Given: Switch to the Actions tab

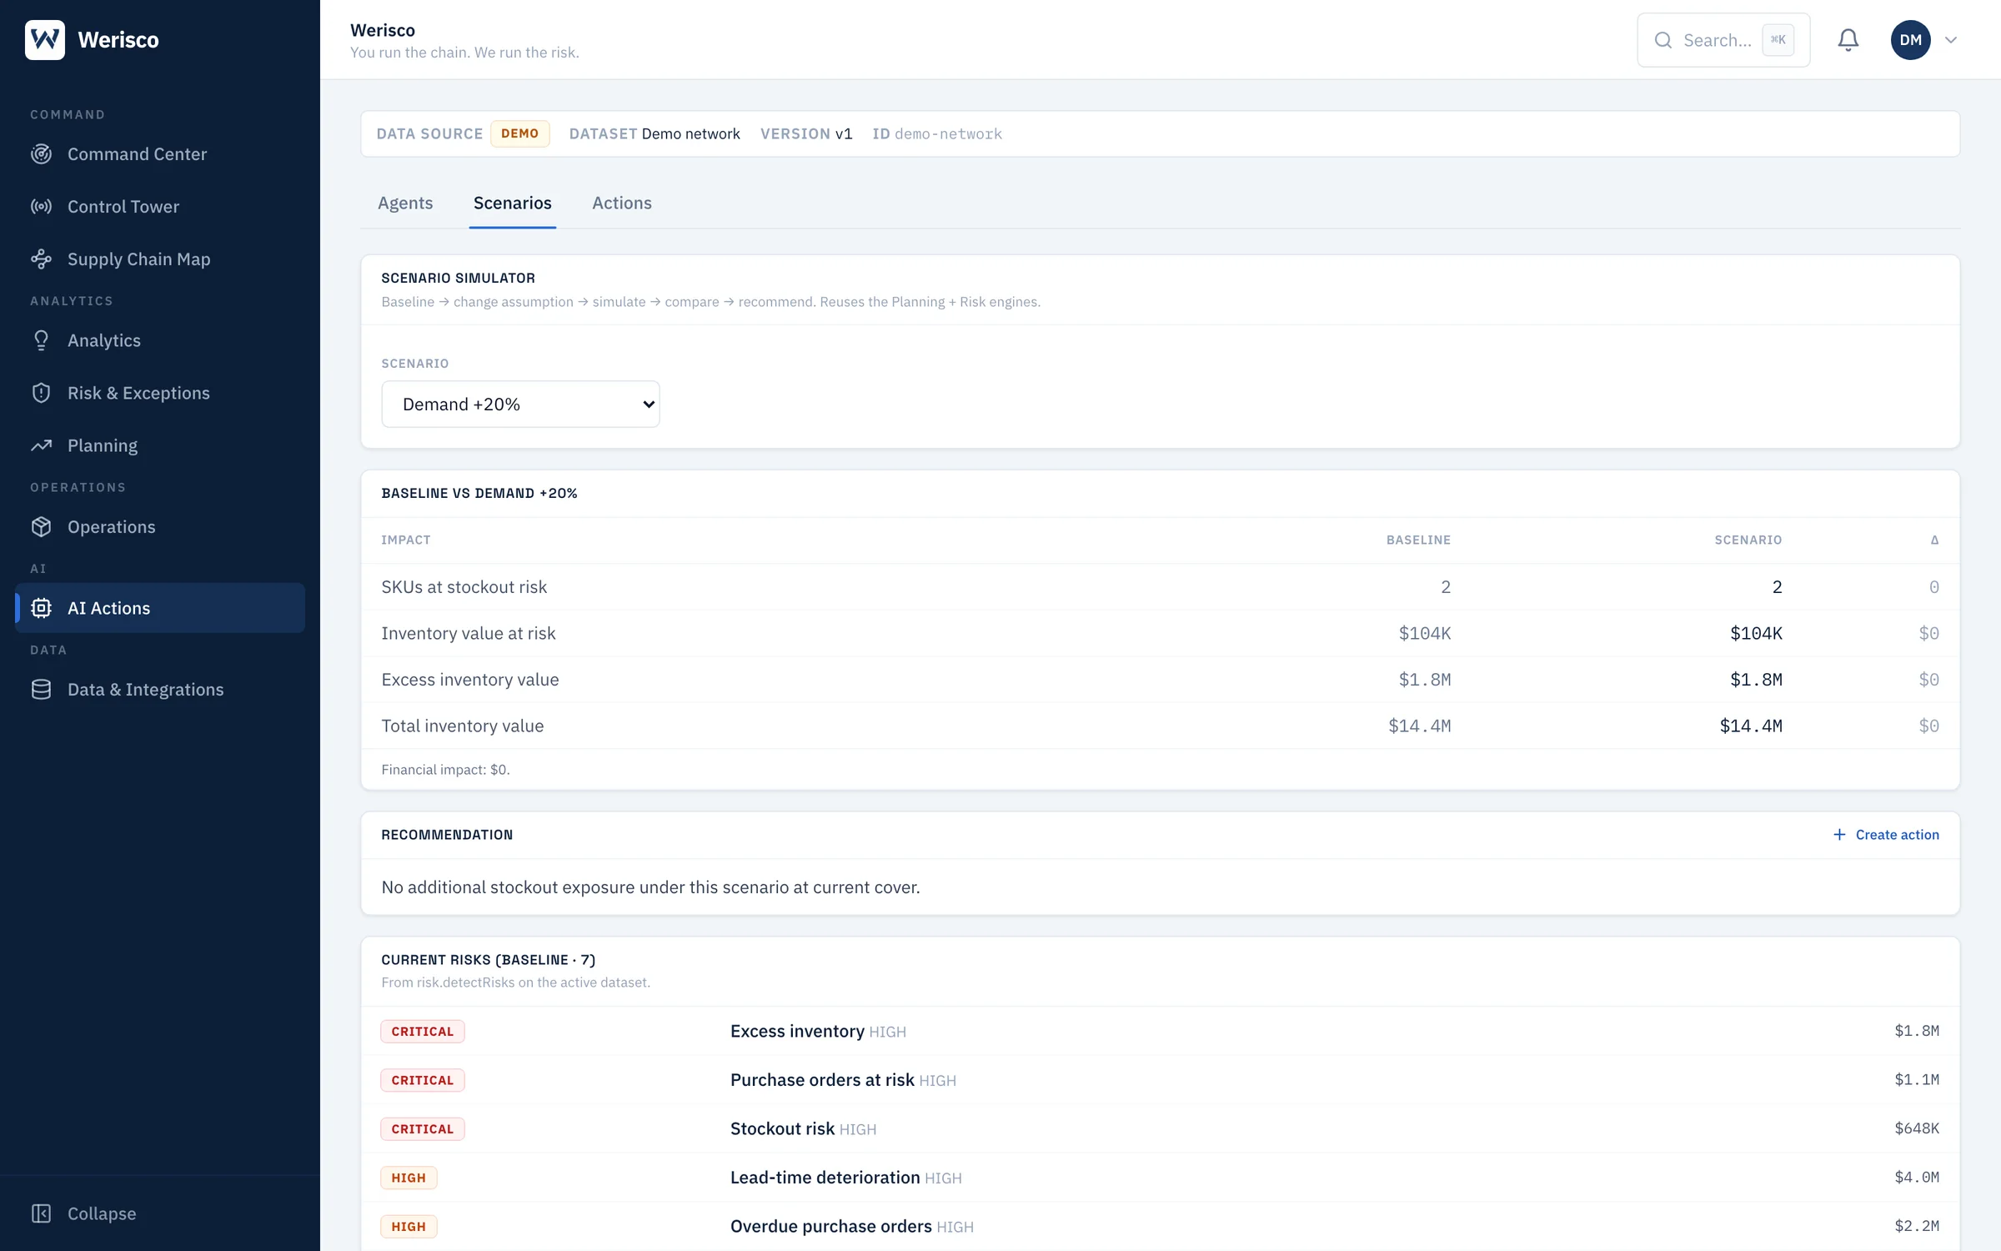Looking at the screenshot, I should [622, 203].
